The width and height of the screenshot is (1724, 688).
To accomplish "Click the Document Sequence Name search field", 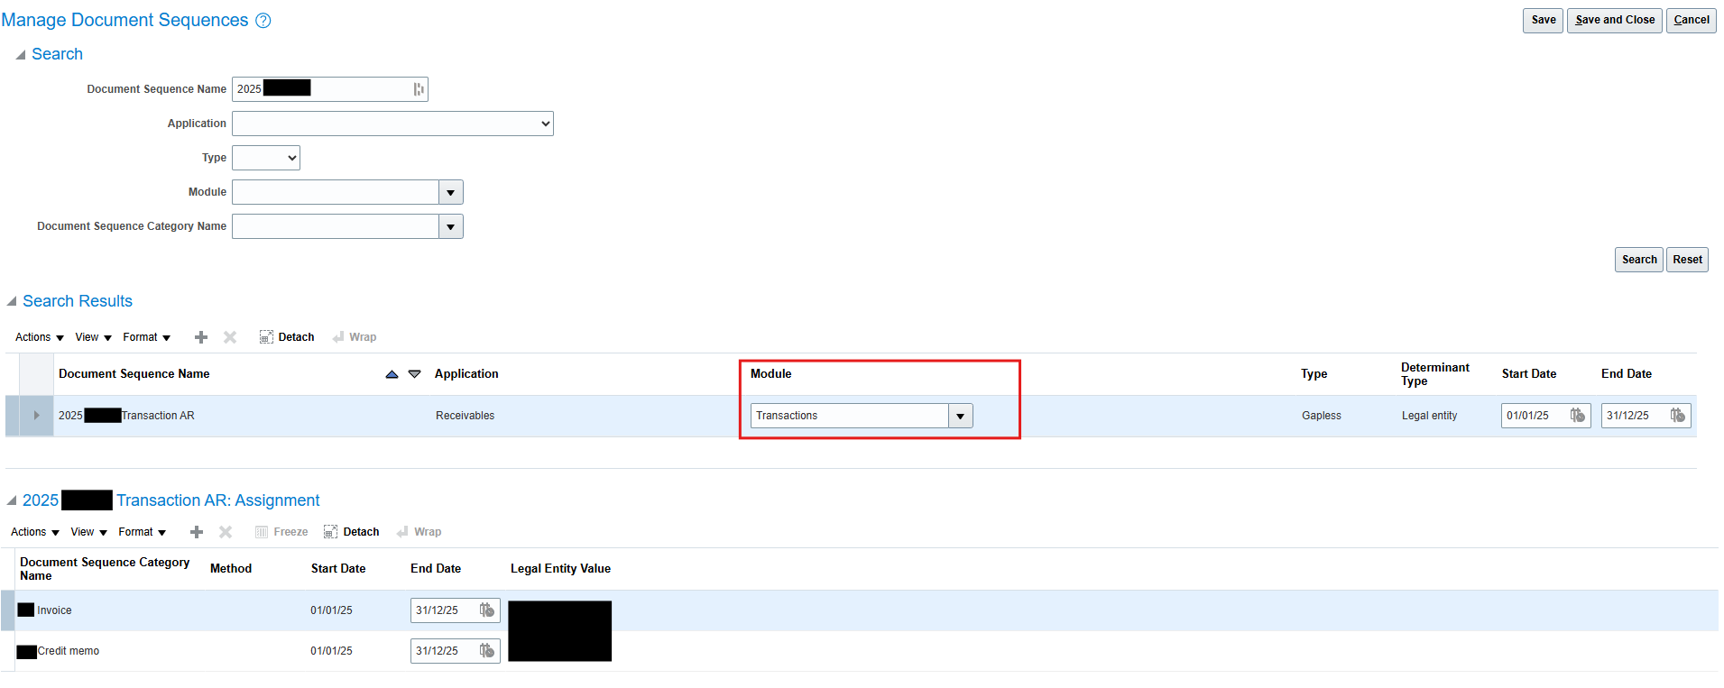I will click(x=330, y=89).
